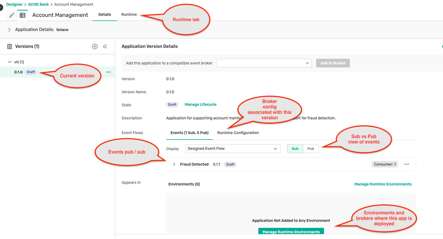Expand the Fraud Detected event row

pos(174,164)
